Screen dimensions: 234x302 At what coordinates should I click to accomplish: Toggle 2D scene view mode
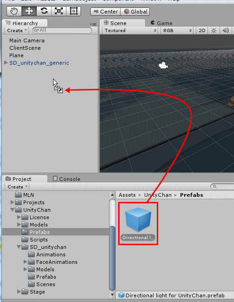point(202,30)
